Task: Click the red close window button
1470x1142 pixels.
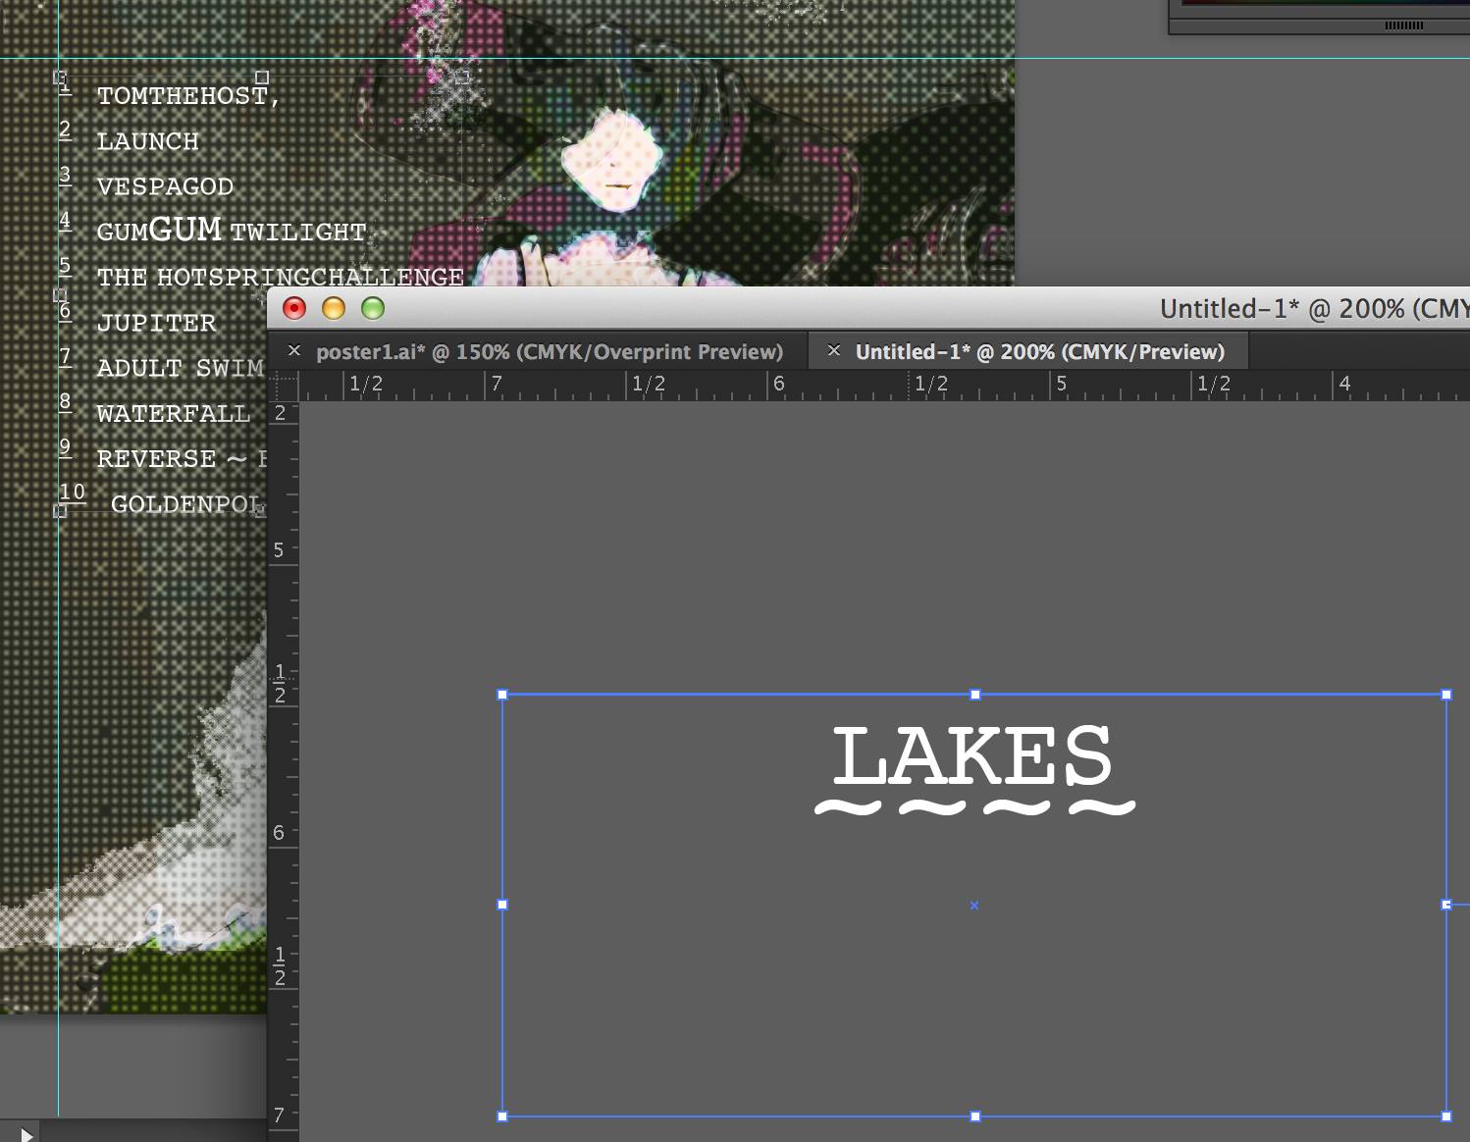Action: coord(294,308)
